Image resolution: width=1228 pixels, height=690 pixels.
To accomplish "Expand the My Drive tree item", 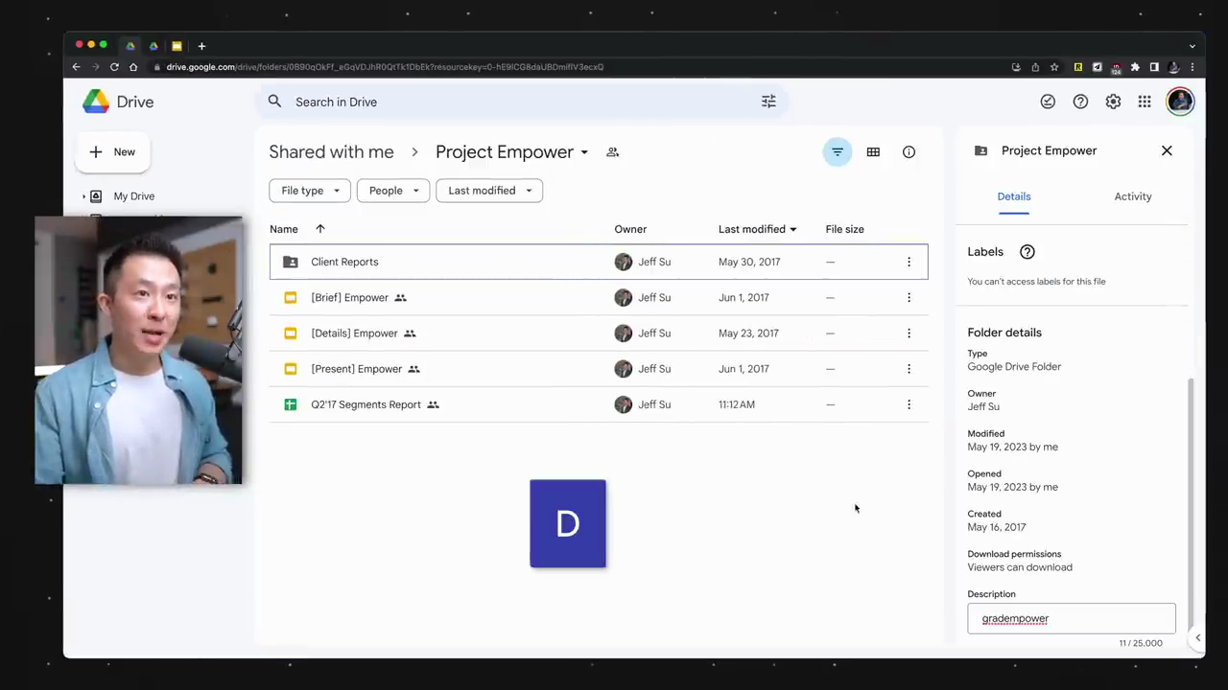I will pyautogui.click(x=83, y=196).
